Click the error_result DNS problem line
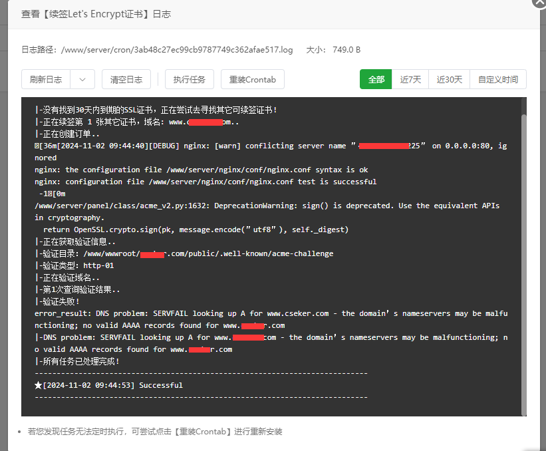Image resolution: width=546 pixels, height=451 pixels. coord(271,319)
